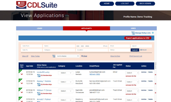This screenshot has width=171, height=102.
Task: Click the Date From input field
Action: [x=32, y=46]
